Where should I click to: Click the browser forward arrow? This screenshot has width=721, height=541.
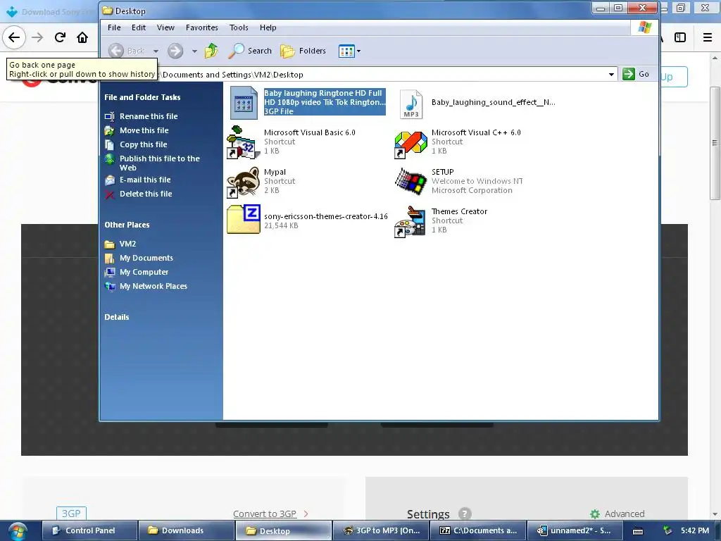[x=37, y=37]
